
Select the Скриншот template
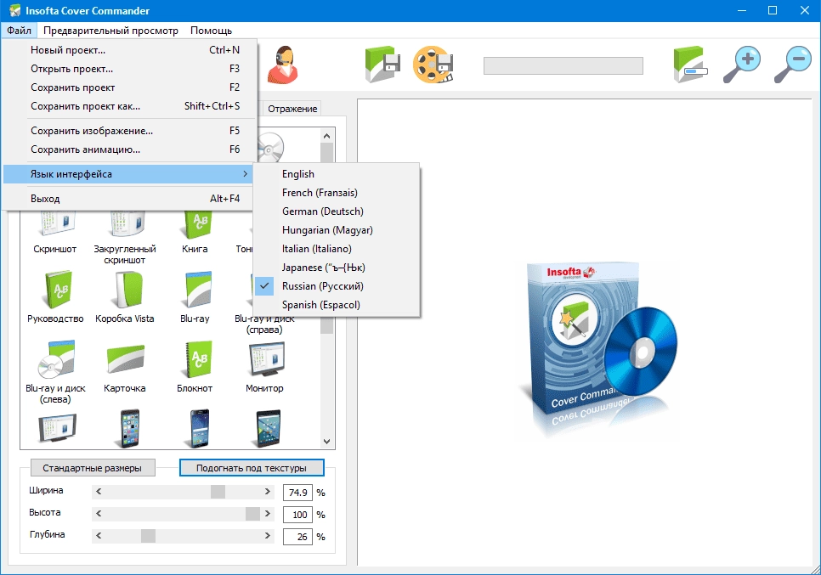pyautogui.click(x=55, y=233)
